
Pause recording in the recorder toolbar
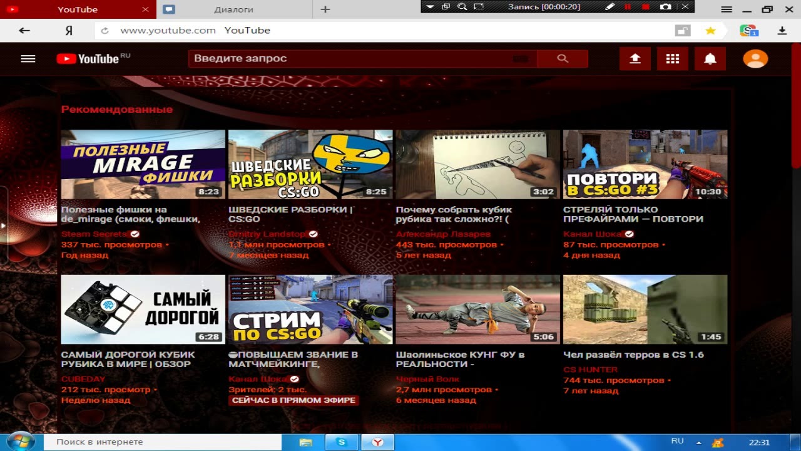coord(628,7)
